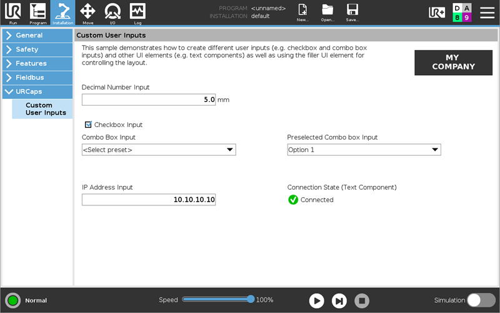This screenshot has width=500, height=313.
Task: Create a New program file
Action: 302,13
